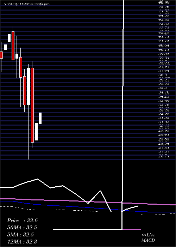
Task: Click the 26.74 bottom price label
Action: (164, 156)
